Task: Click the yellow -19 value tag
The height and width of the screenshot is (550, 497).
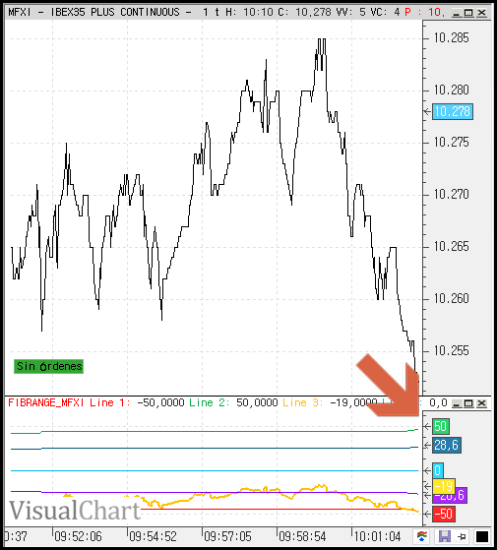Action: pos(444,486)
